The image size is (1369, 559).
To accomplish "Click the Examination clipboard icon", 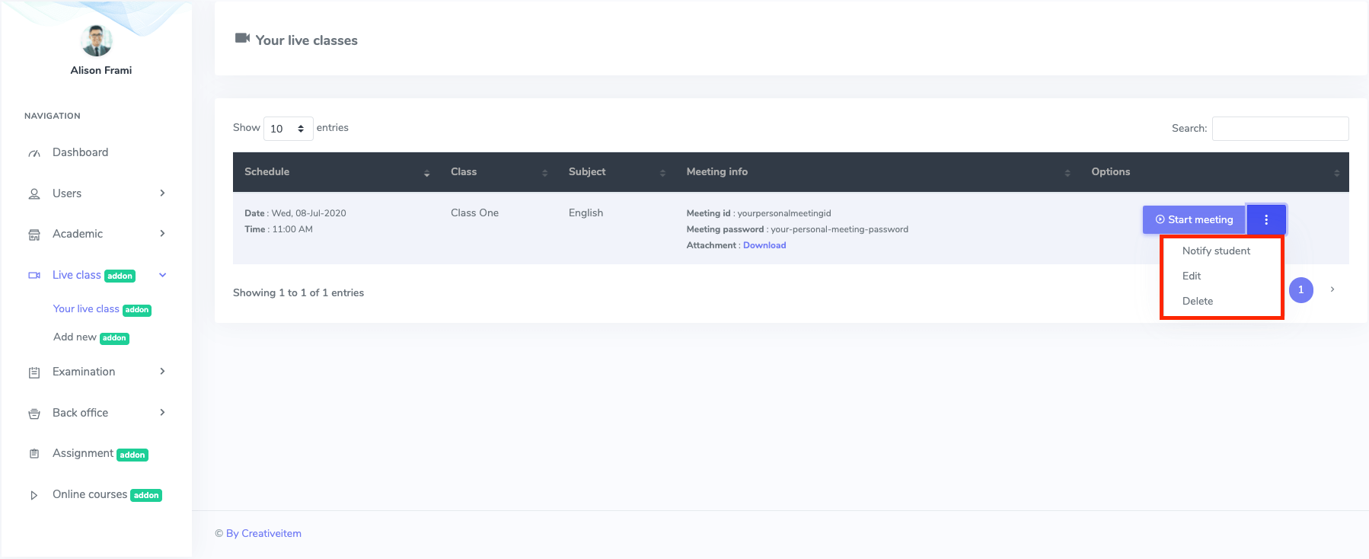I will pos(34,372).
